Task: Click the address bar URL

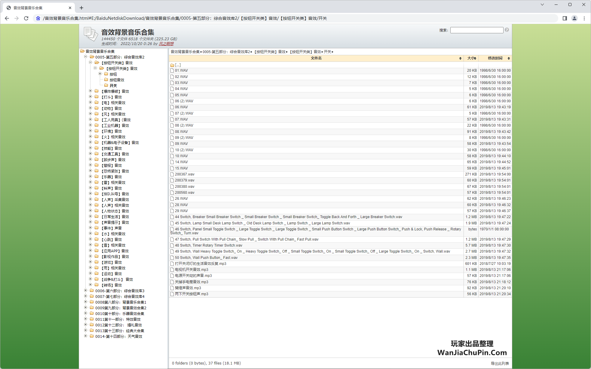Action: coord(185,18)
